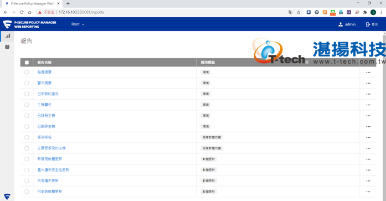This screenshot has width=386, height=201.
Task: Open the 已安裝的產品 report link
Action: (48, 94)
